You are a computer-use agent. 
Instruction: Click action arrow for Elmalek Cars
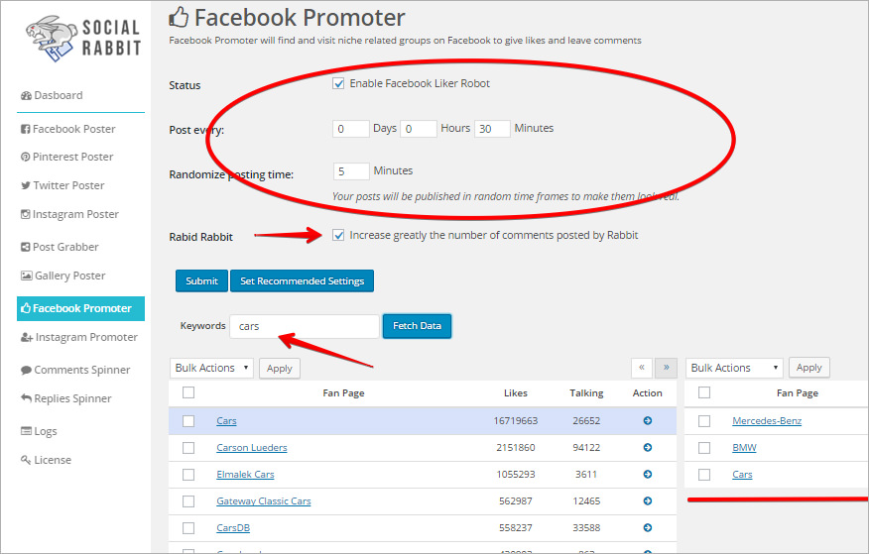[648, 475]
